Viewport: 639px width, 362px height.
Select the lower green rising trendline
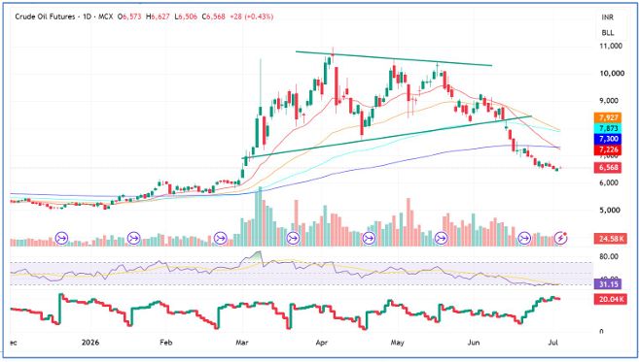(x=387, y=137)
